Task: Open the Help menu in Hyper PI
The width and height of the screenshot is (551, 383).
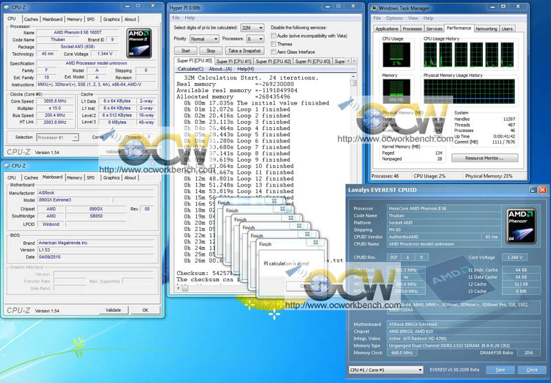Action: (x=189, y=18)
